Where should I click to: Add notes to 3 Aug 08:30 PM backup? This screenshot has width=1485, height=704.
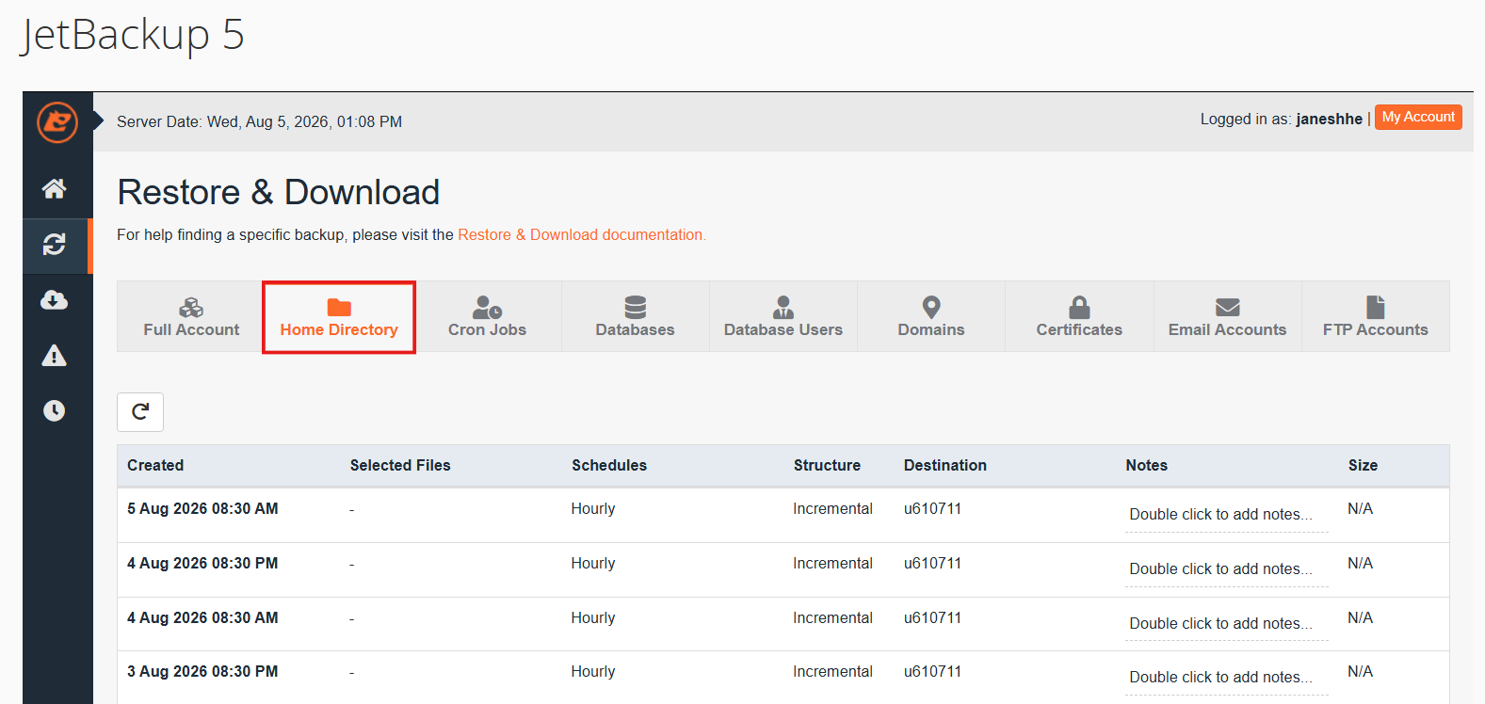tap(1226, 678)
